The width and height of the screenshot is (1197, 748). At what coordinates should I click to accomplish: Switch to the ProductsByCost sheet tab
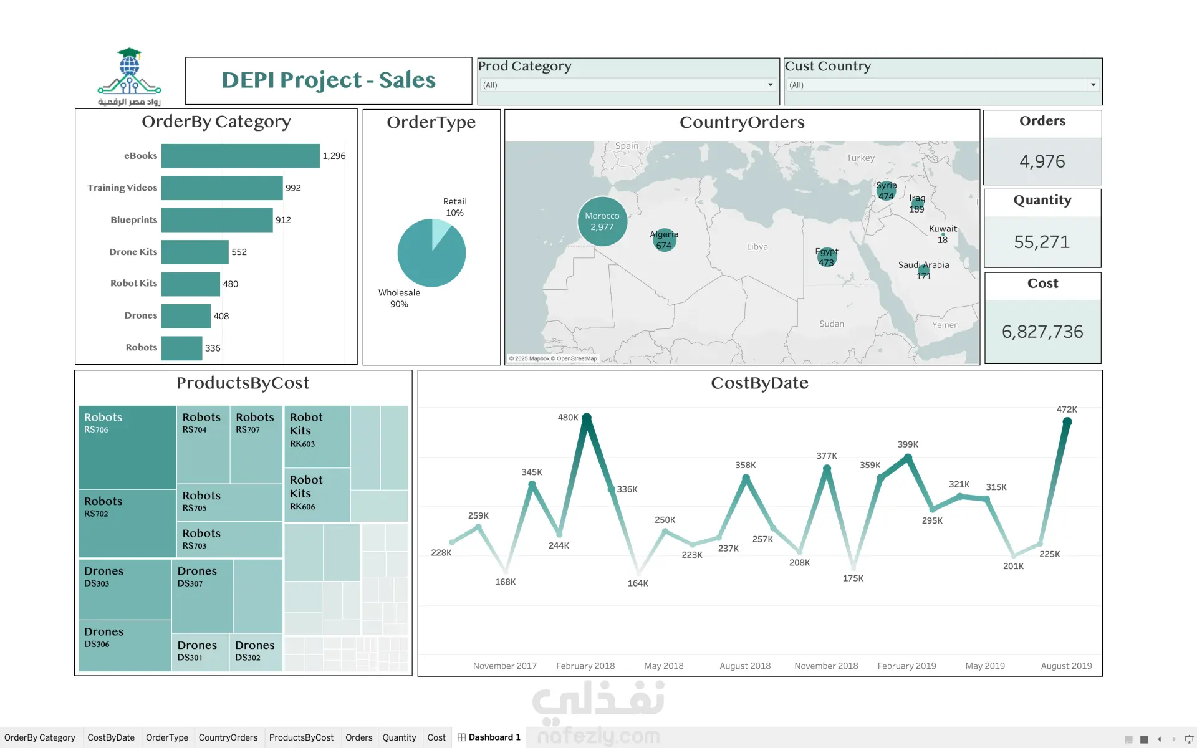click(x=301, y=737)
